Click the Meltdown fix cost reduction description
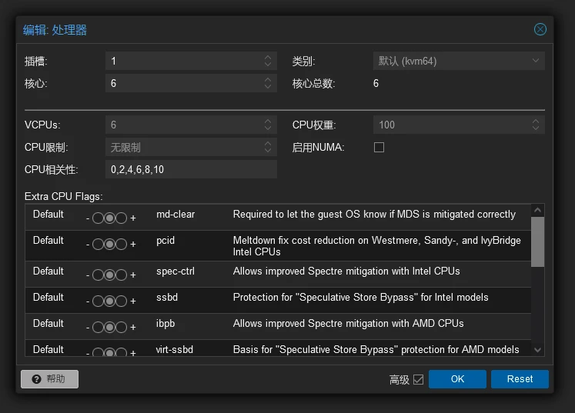The width and height of the screenshot is (575, 413). [x=377, y=246]
